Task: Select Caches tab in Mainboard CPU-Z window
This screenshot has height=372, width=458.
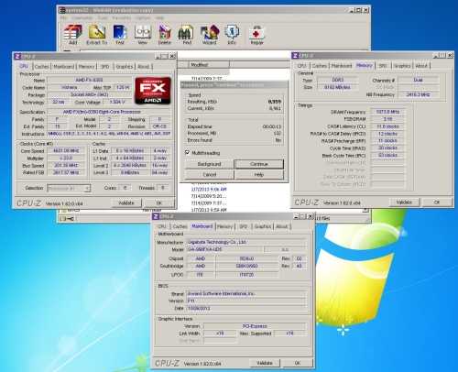Action: point(180,226)
